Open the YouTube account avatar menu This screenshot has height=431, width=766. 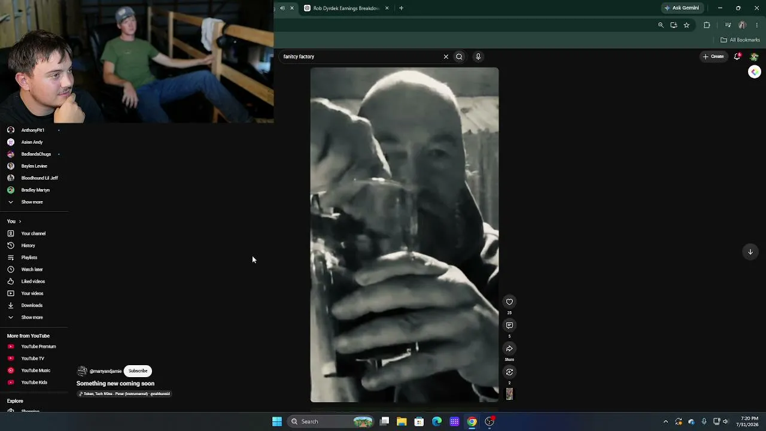754,56
